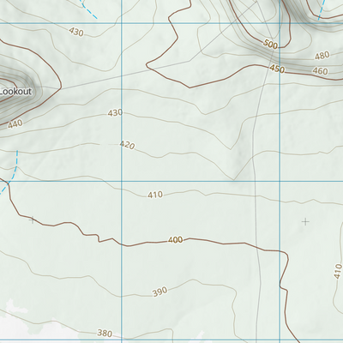The width and height of the screenshot is (343, 343).
Task: Select the 500 contour elevation label
Action: point(270,45)
